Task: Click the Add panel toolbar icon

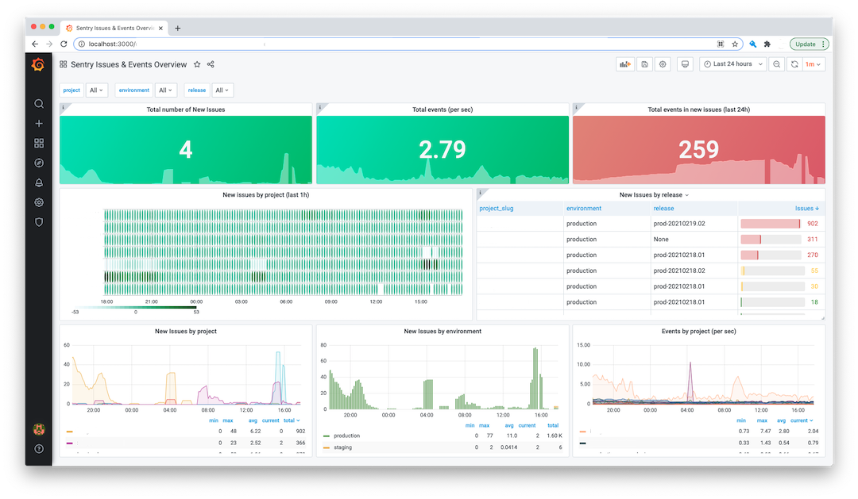Action: click(x=625, y=64)
